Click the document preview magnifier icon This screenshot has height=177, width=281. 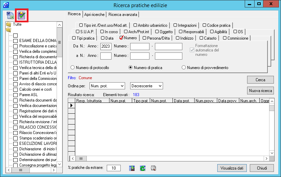pos(153,168)
